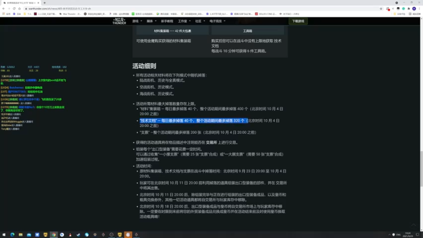423x238 pixels.
Task: Open the taskbar clock and date
Action: pyautogui.click(x=408, y=235)
